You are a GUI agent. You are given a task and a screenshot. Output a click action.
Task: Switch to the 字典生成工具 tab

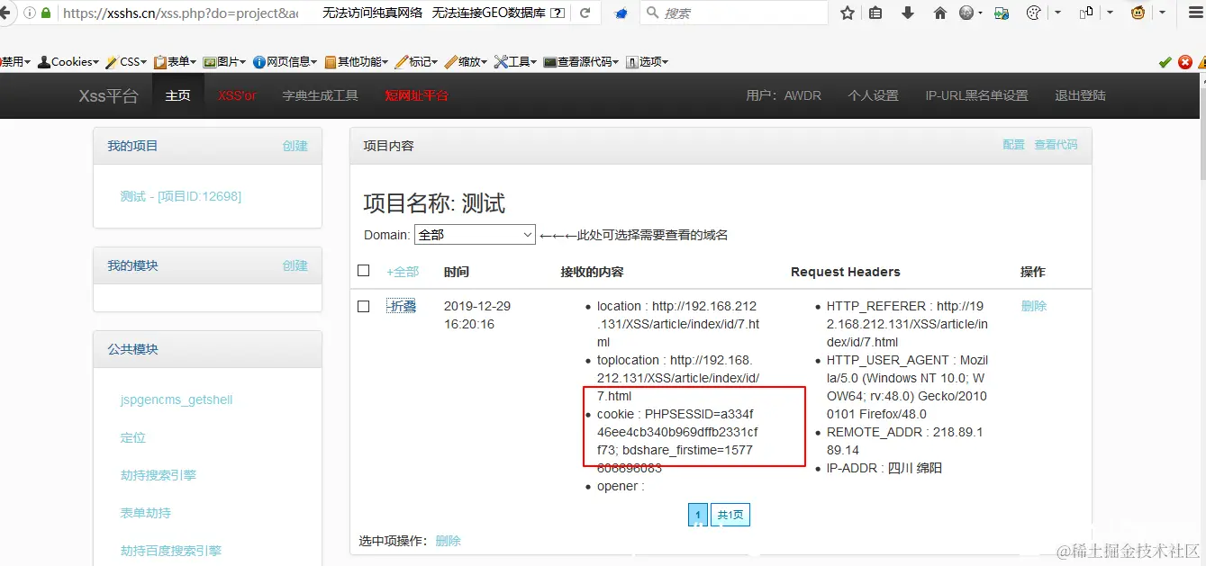point(320,94)
